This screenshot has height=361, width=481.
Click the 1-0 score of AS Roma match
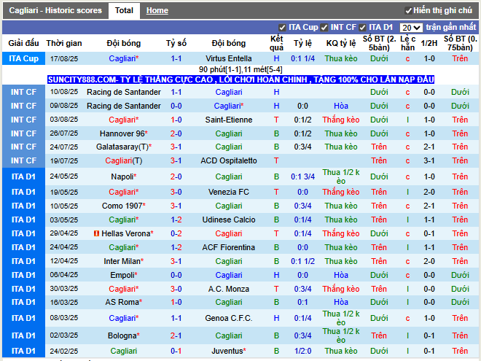pyautogui.click(x=176, y=303)
